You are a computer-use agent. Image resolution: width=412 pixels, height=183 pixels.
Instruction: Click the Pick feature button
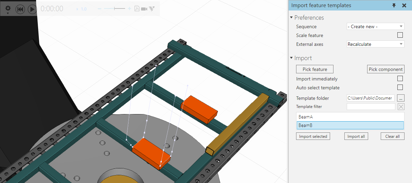(315, 69)
